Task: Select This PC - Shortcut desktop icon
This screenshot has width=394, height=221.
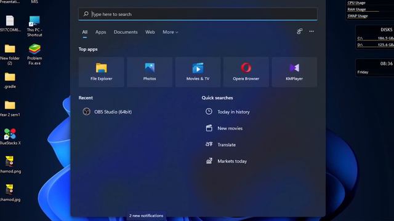Action: tap(34, 26)
